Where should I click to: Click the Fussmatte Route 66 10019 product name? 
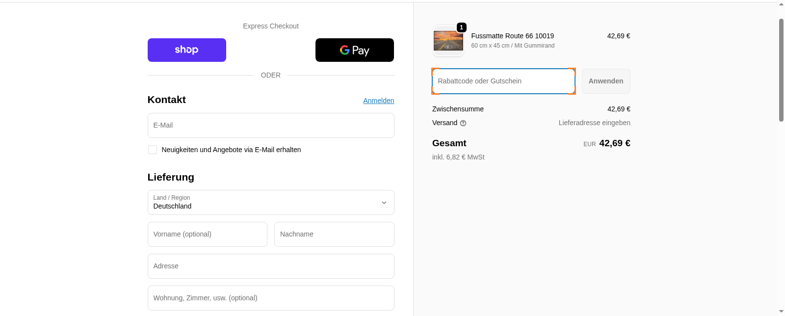click(x=512, y=36)
